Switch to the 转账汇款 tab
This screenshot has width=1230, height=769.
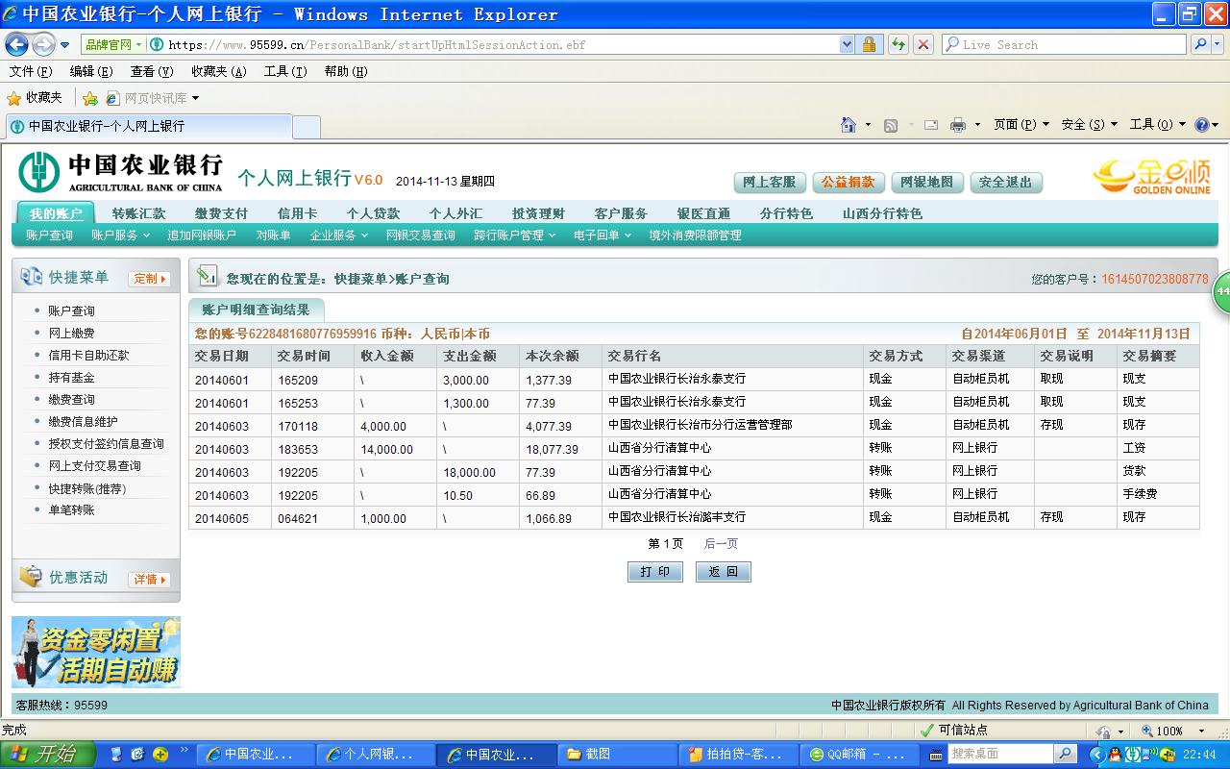138,213
